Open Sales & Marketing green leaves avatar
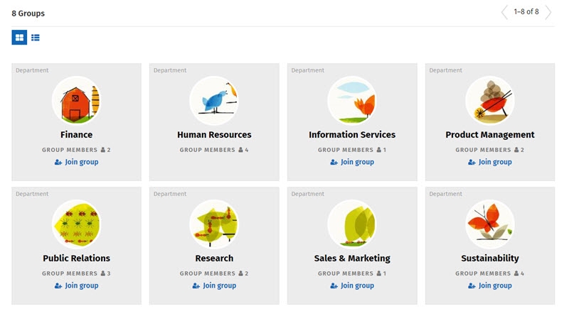Viewport: 569px width, 311px height. (352, 224)
